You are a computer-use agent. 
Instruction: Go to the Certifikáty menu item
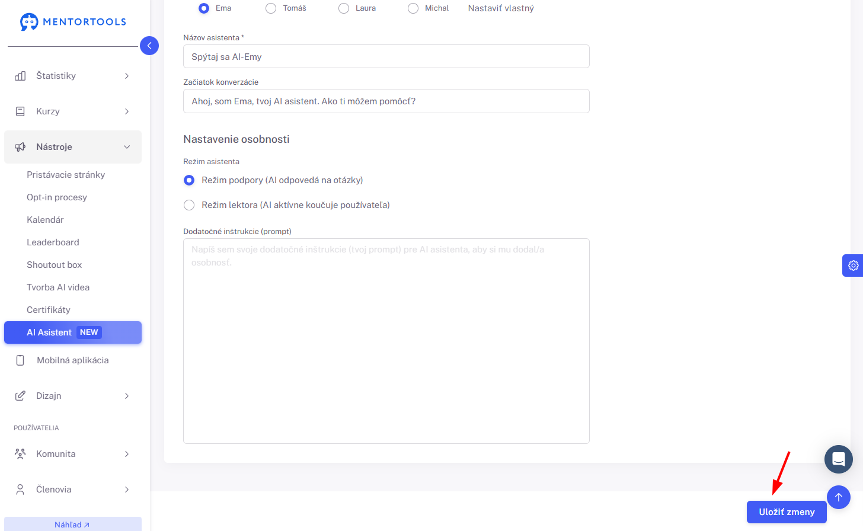49,310
